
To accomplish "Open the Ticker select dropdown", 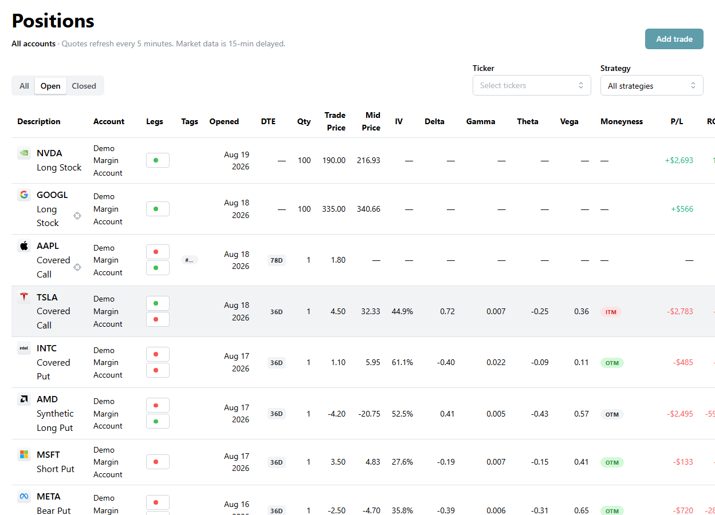I will pyautogui.click(x=532, y=85).
